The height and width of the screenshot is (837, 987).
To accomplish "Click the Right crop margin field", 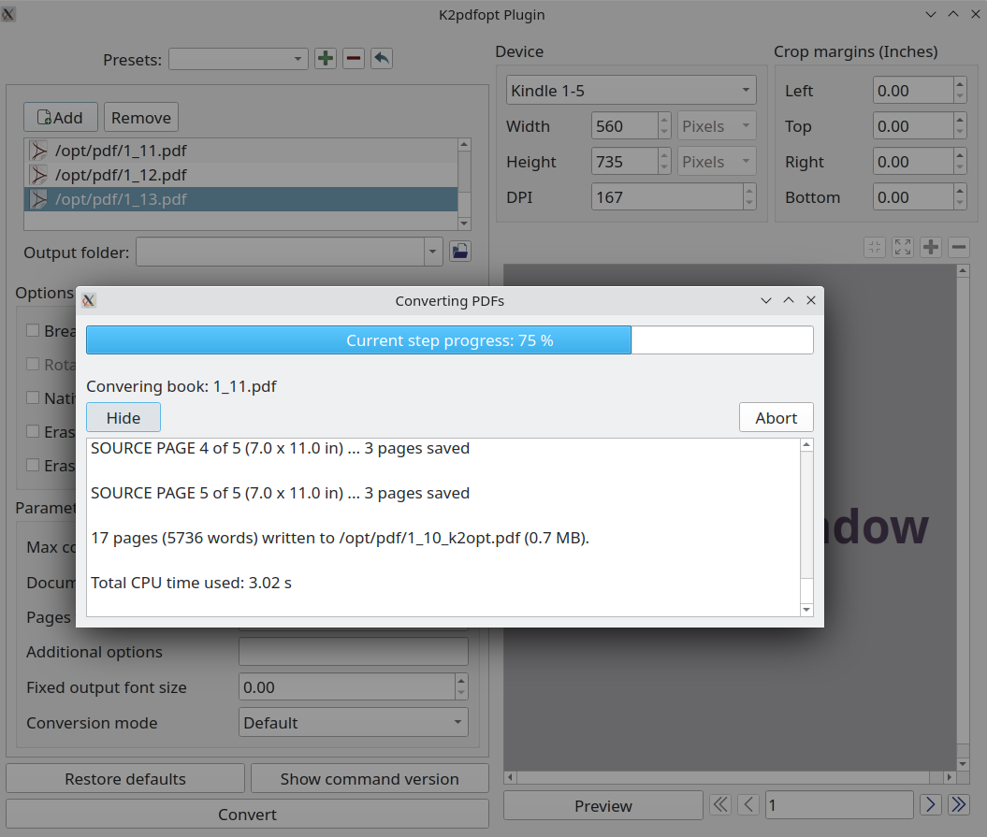I will [913, 162].
